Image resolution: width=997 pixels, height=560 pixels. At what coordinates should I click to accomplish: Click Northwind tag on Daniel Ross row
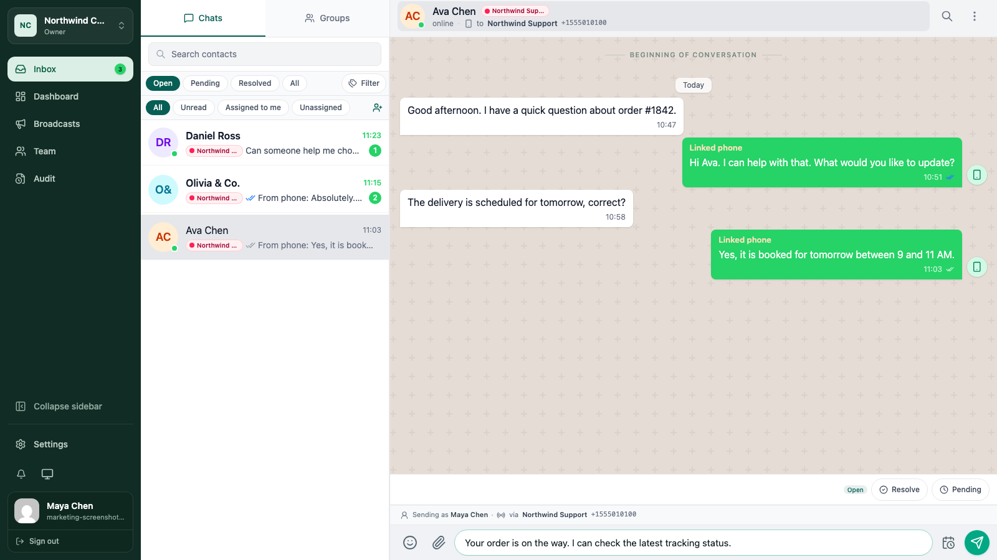pyautogui.click(x=214, y=151)
